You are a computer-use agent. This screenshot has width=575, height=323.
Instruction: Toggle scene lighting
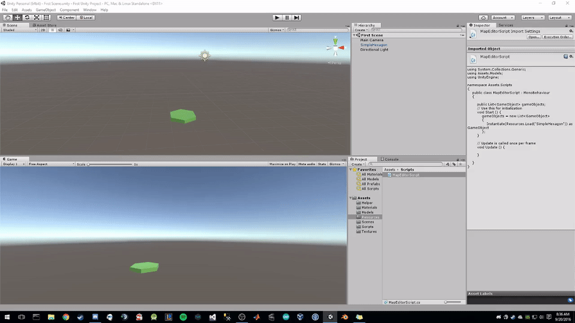pyautogui.click(x=53, y=30)
